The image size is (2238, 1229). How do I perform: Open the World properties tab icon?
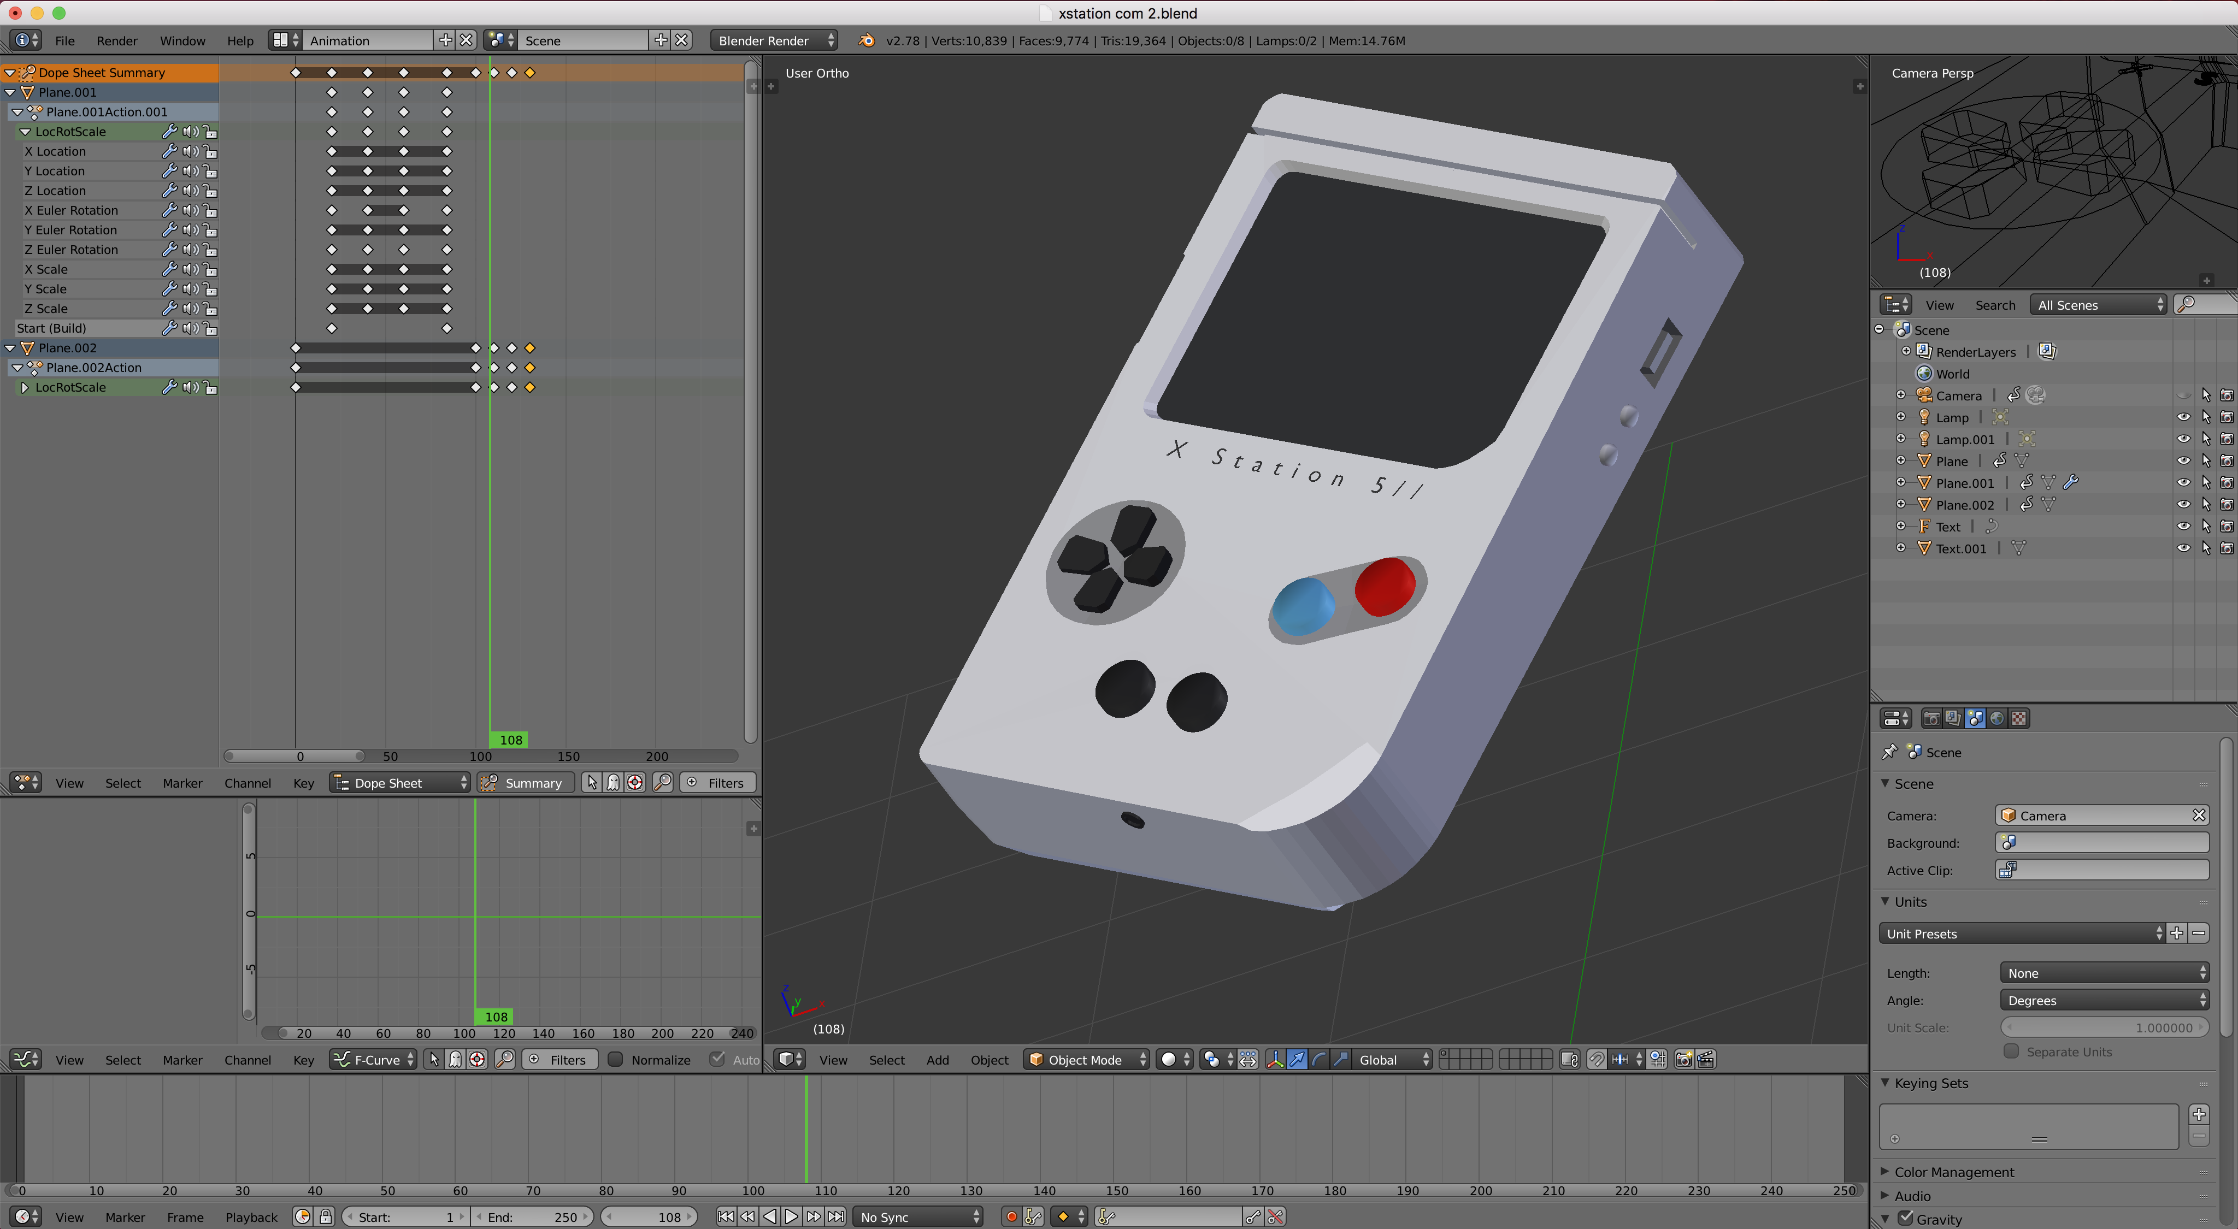pos(1996,718)
